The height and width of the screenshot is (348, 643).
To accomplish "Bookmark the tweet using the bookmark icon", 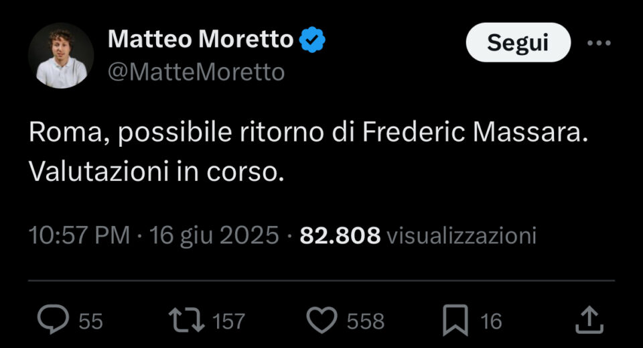I will pos(455,321).
